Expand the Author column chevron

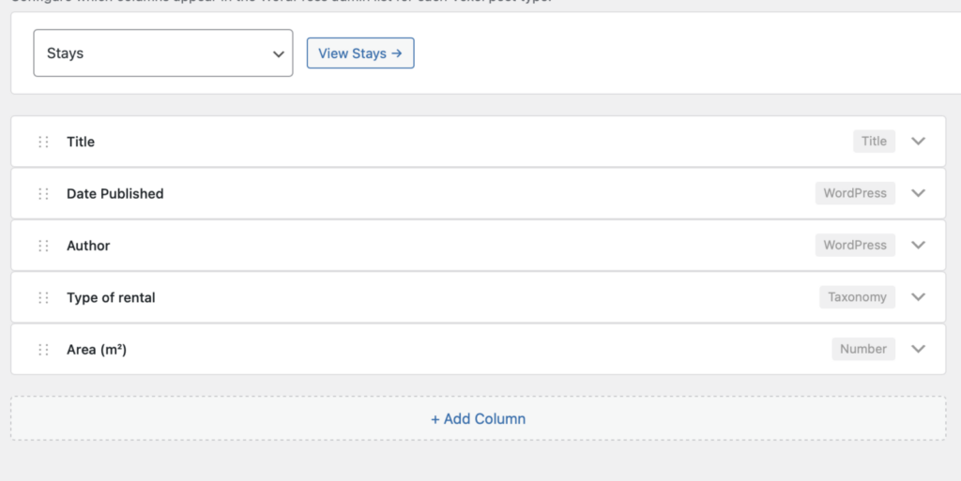(x=918, y=246)
